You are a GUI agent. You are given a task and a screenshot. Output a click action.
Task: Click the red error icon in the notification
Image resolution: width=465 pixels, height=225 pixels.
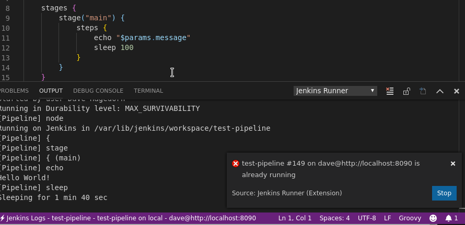click(x=236, y=164)
